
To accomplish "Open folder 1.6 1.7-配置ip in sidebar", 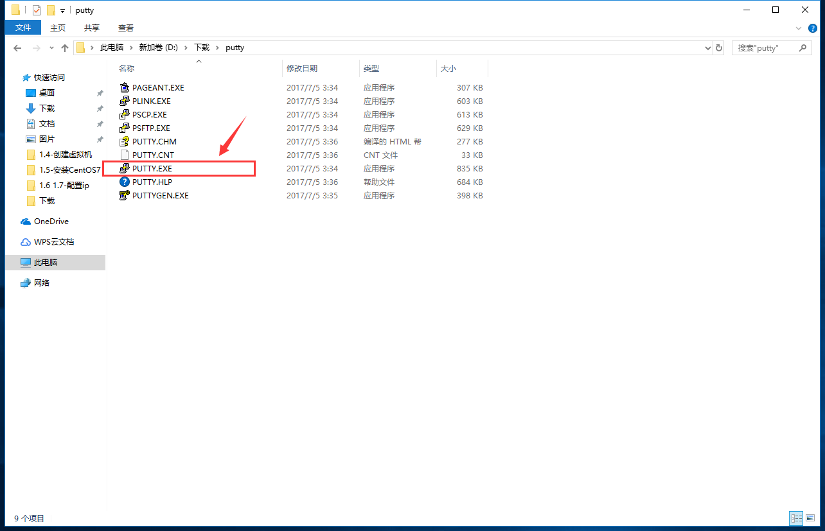I will [x=64, y=186].
